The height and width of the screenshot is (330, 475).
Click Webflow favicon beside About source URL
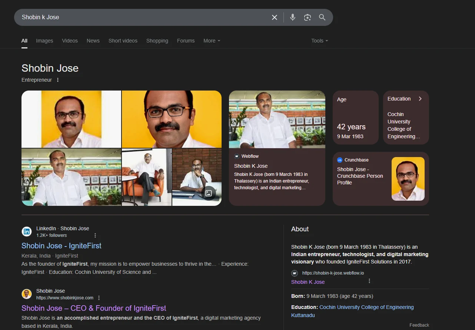pyautogui.click(x=295, y=273)
